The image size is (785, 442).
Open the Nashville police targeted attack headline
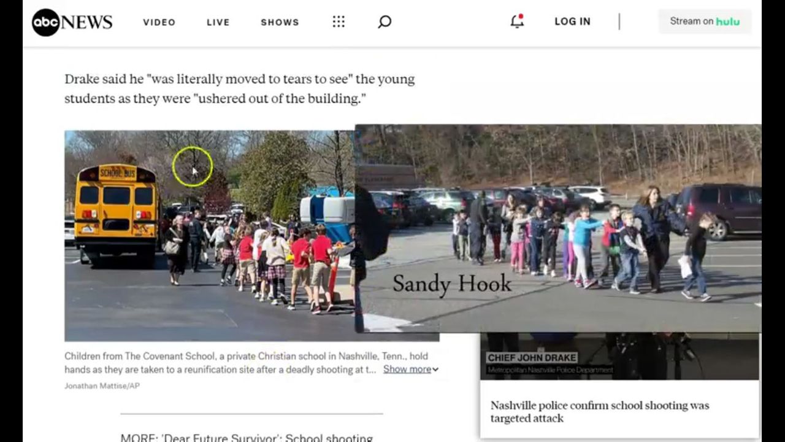tap(599, 411)
